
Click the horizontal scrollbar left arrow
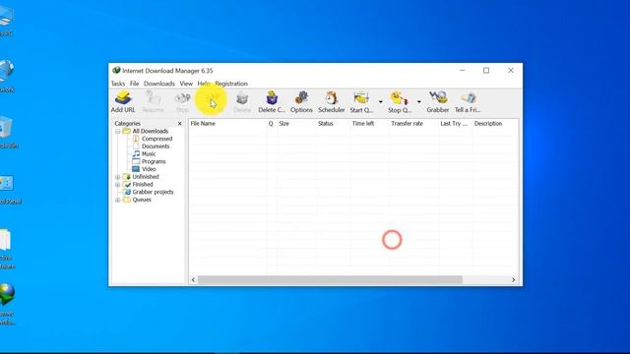[x=193, y=279]
